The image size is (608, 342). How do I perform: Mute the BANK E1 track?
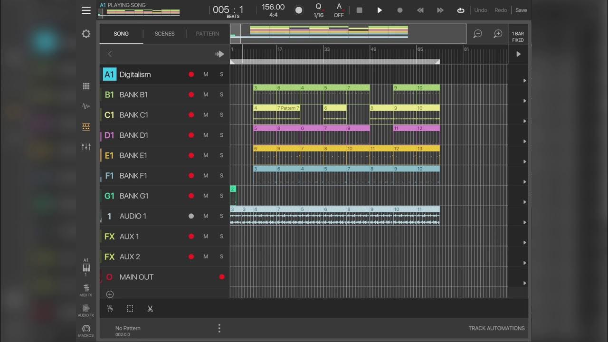click(x=206, y=155)
